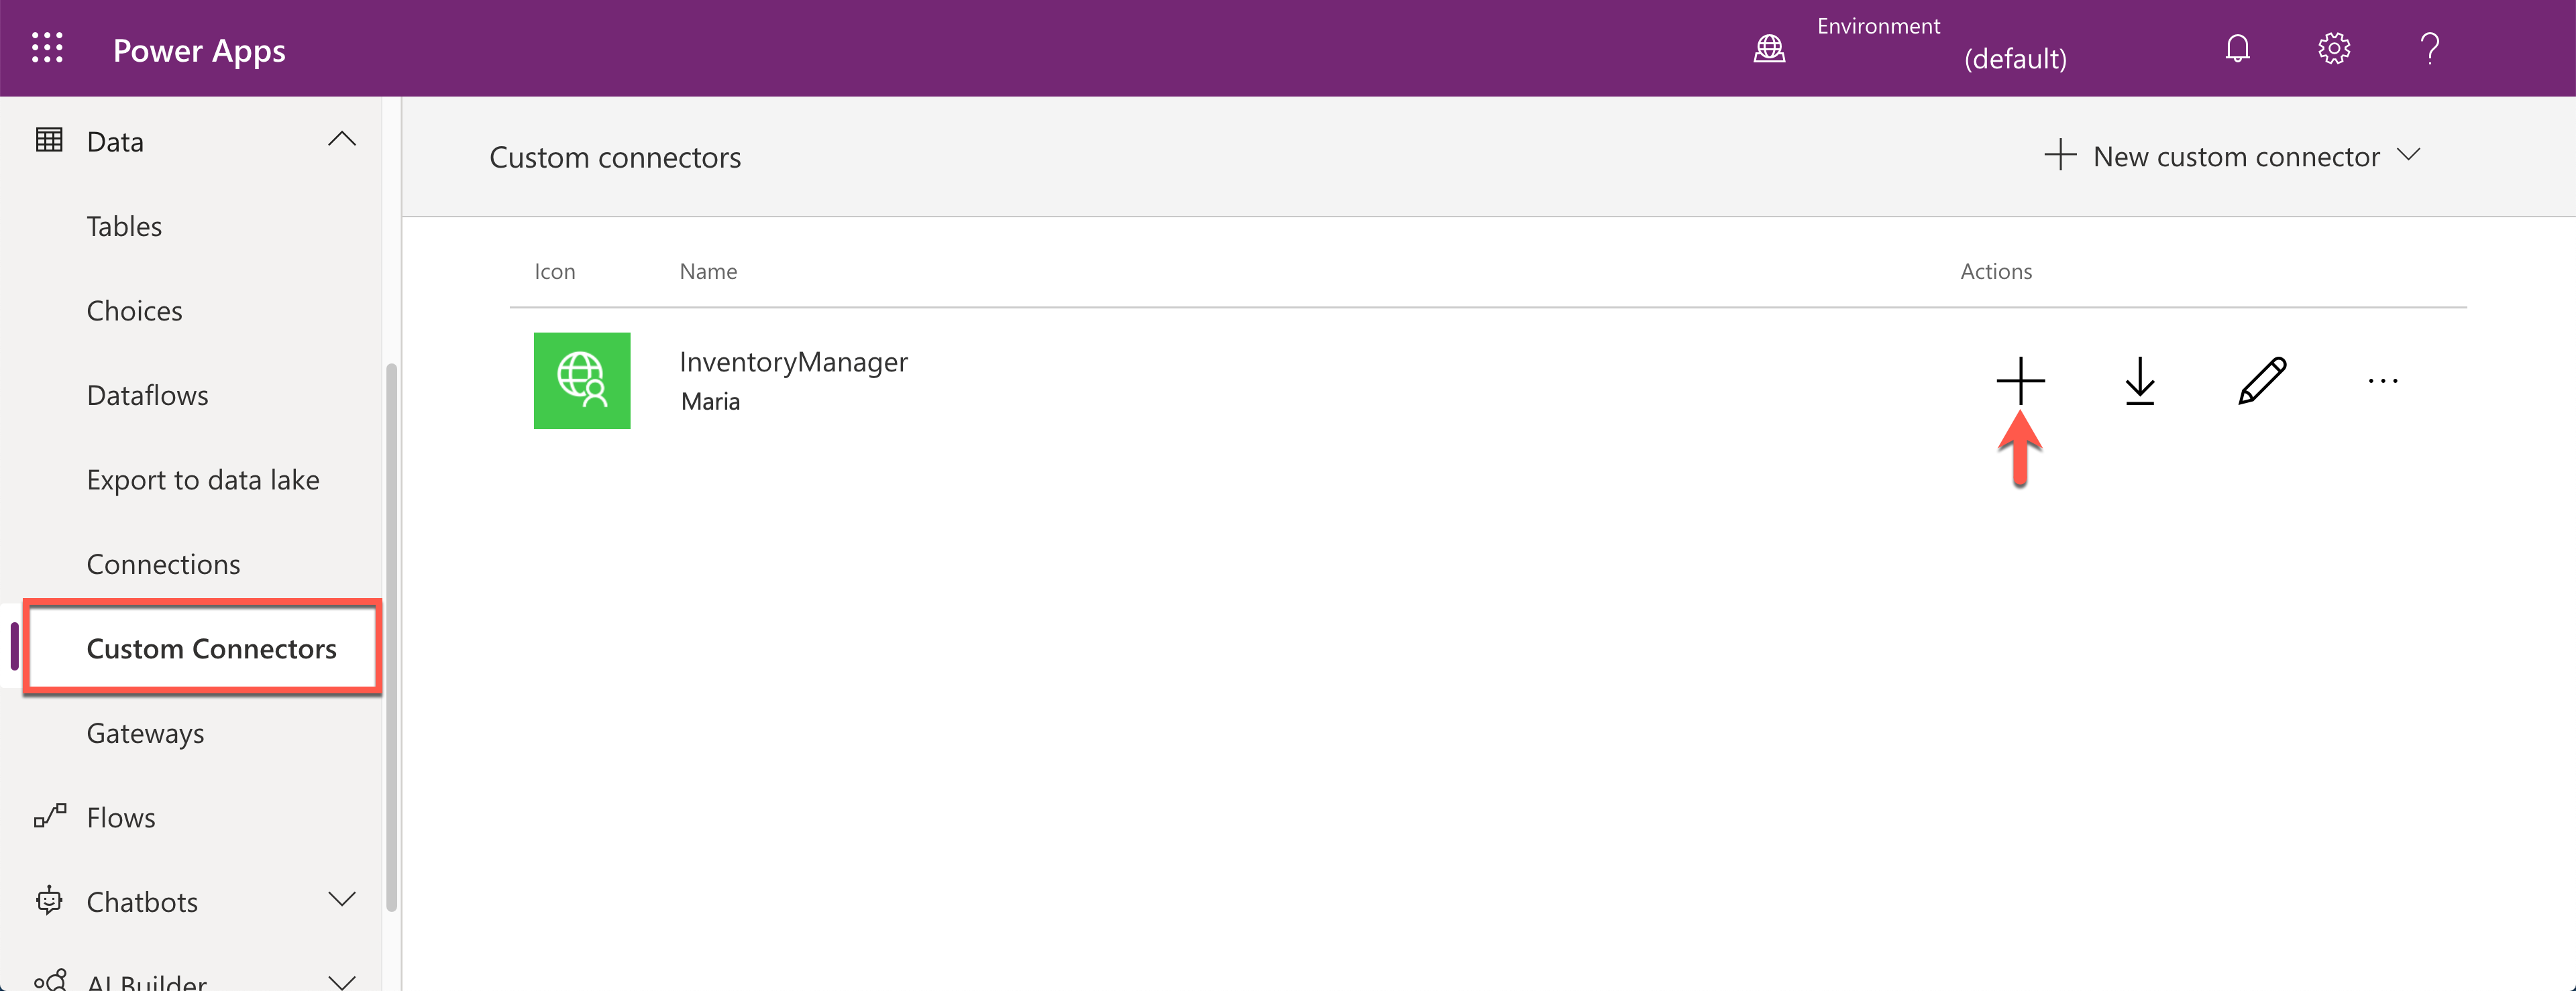Create connection with plus icon for InventoryManager
This screenshot has height=991, width=2576.
point(2020,380)
